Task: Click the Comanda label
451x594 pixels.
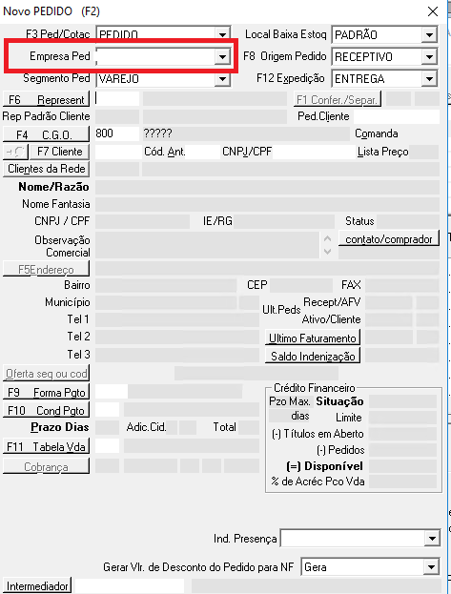Action: pyautogui.click(x=377, y=133)
